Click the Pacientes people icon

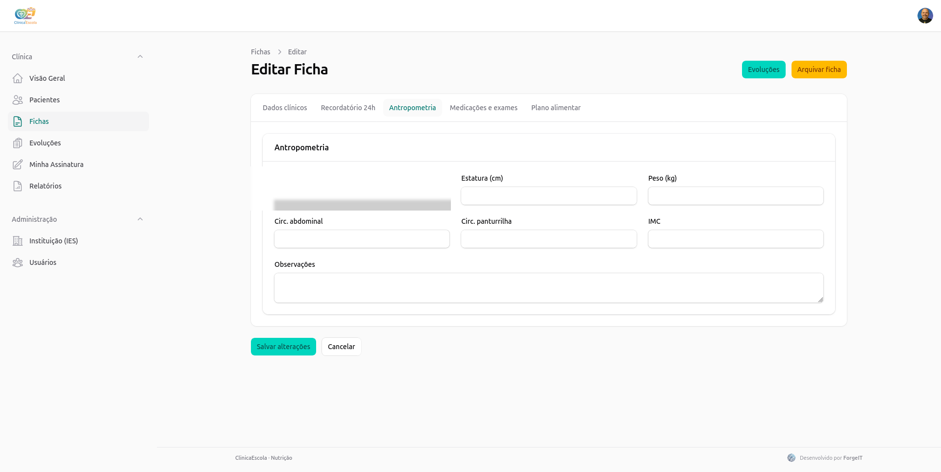click(18, 100)
